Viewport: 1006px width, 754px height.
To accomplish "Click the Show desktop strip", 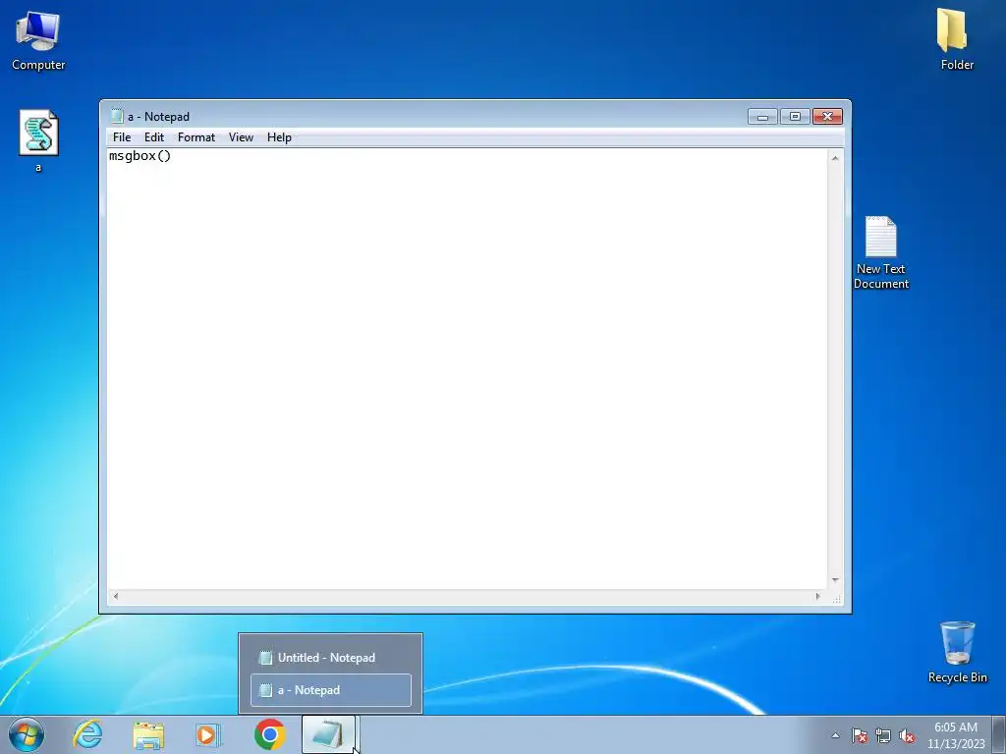I will tap(999, 735).
